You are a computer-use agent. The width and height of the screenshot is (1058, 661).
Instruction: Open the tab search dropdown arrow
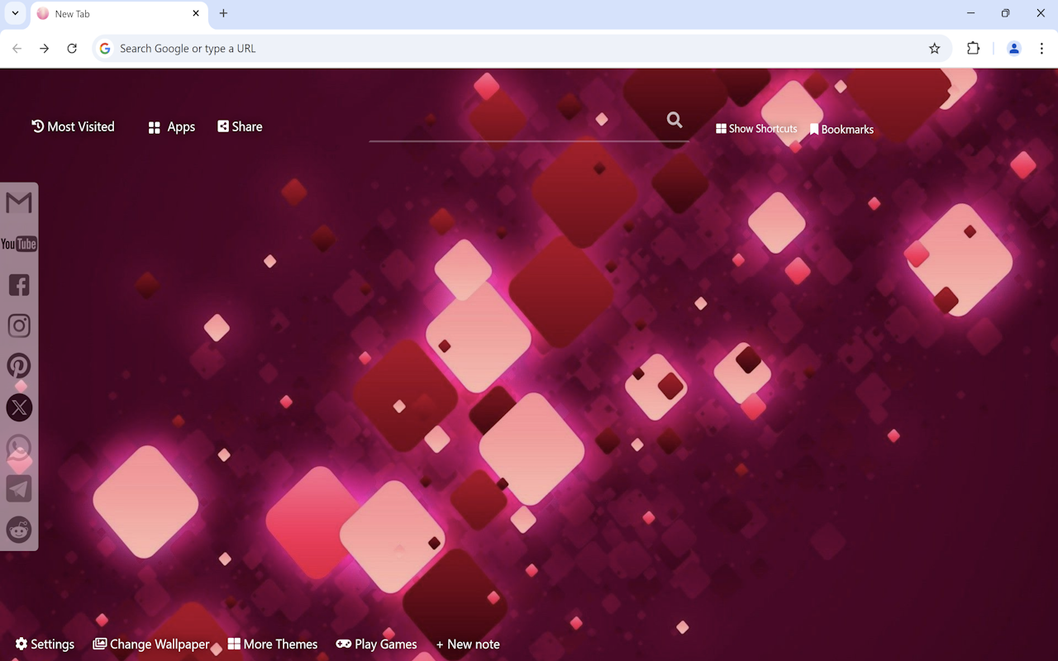(x=15, y=13)
